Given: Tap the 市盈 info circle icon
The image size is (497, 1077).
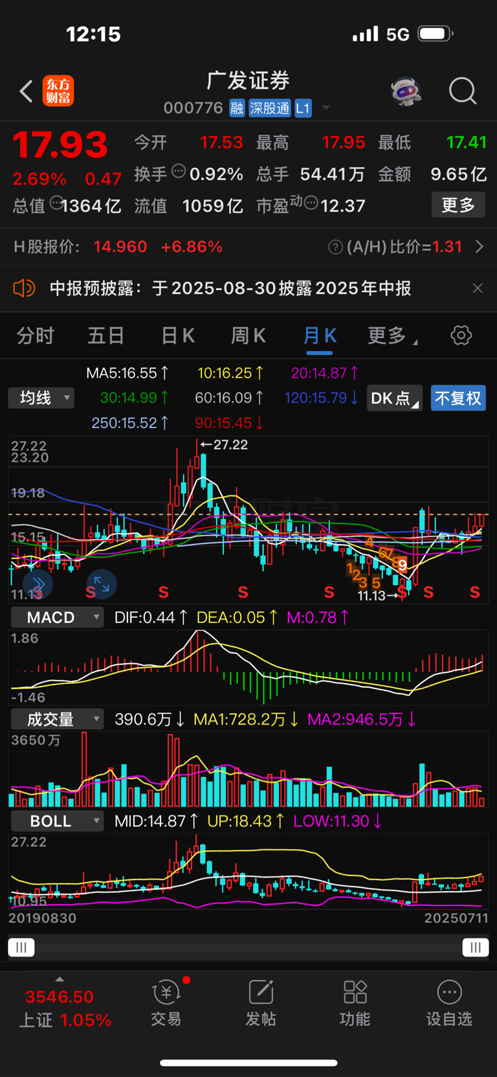Looking at the screenshot, I should pos(311,203).
